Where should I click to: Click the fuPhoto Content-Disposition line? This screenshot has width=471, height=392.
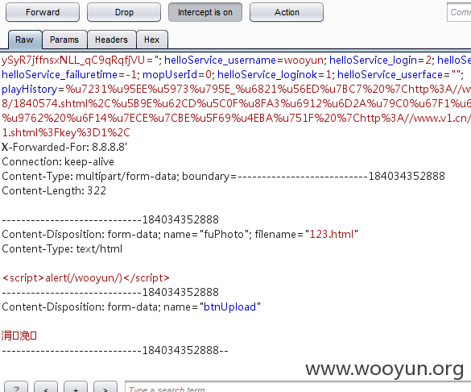180,235
